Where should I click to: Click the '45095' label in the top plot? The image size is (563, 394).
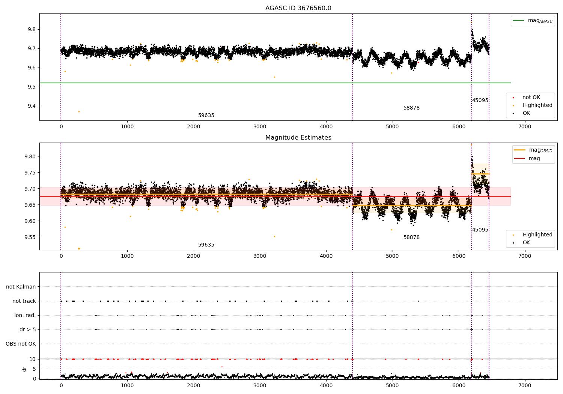tap(480, 101)
